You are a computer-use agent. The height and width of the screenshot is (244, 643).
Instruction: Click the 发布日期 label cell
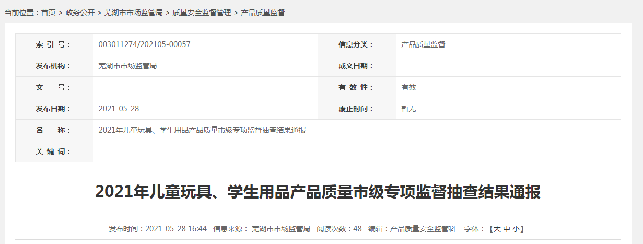coord(54,109)
